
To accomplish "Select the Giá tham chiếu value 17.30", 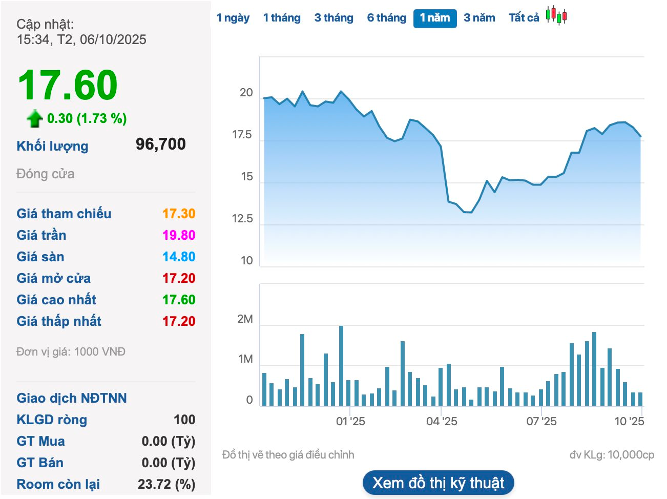I will click(x=178, y=214).
